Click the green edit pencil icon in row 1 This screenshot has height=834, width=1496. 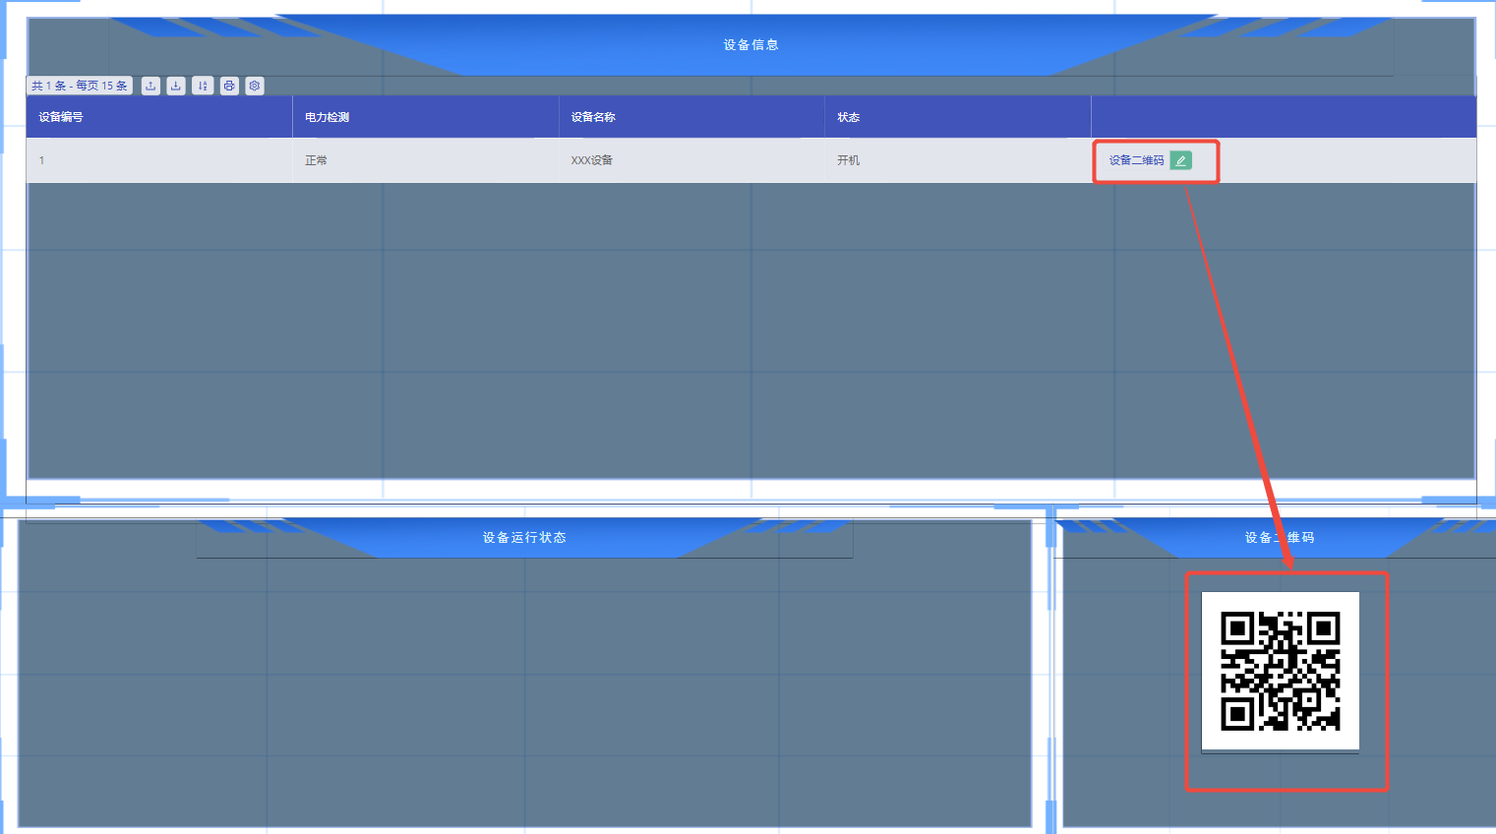click(1180, 160)
